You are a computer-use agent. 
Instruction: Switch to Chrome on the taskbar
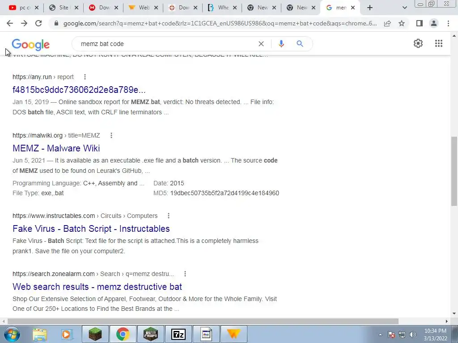pyautogui.click(x=123, y=334)
